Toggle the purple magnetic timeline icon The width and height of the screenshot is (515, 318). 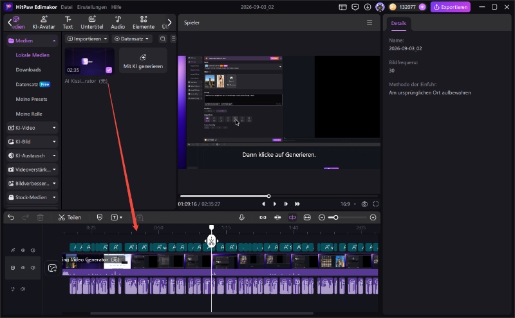click(292, 217)
